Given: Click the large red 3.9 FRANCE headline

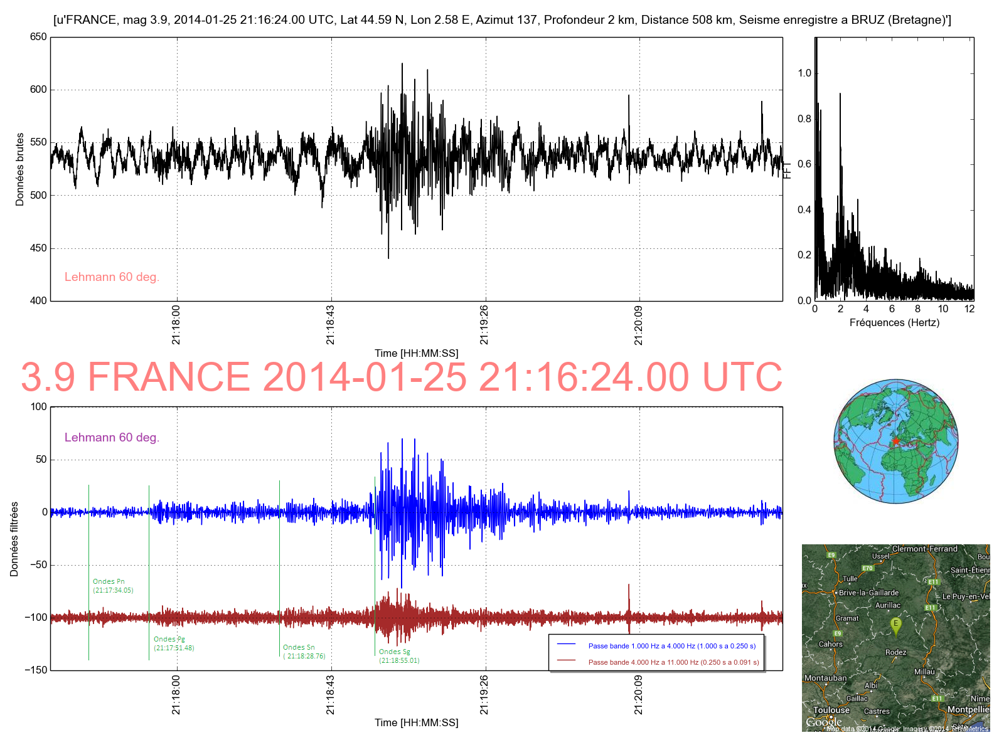Looking at the screenshot, I should pos(402,378).
